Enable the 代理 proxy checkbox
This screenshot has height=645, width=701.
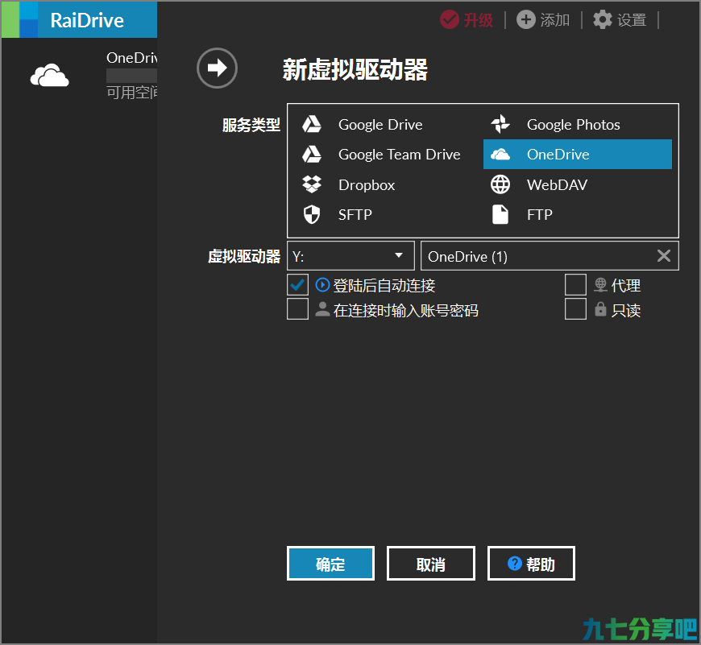click(x=576, y=285)
